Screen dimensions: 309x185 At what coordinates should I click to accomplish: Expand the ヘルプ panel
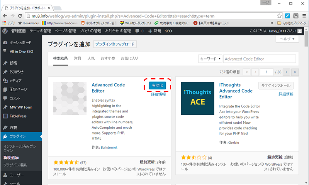[x=287, y=39]
